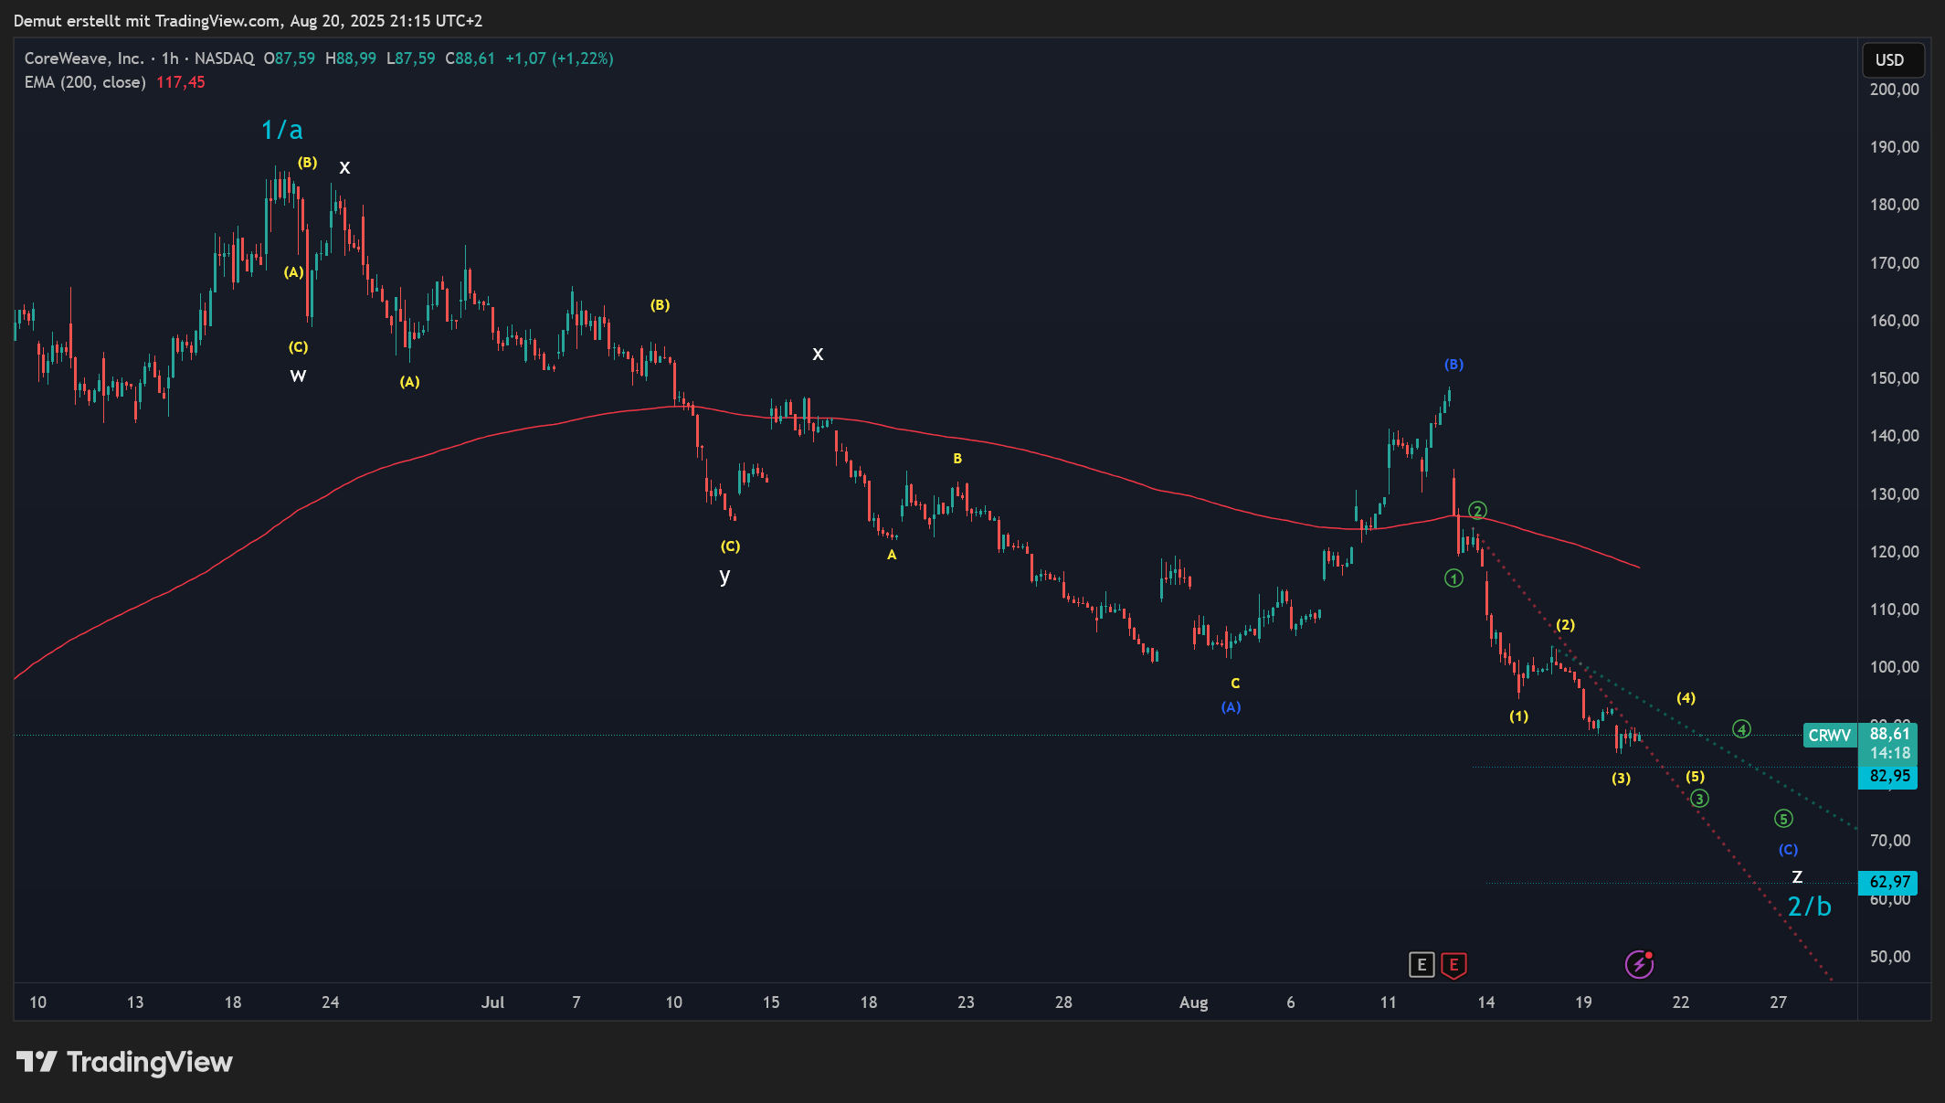Click the 1h interval in chart legend

coord(170,58)
